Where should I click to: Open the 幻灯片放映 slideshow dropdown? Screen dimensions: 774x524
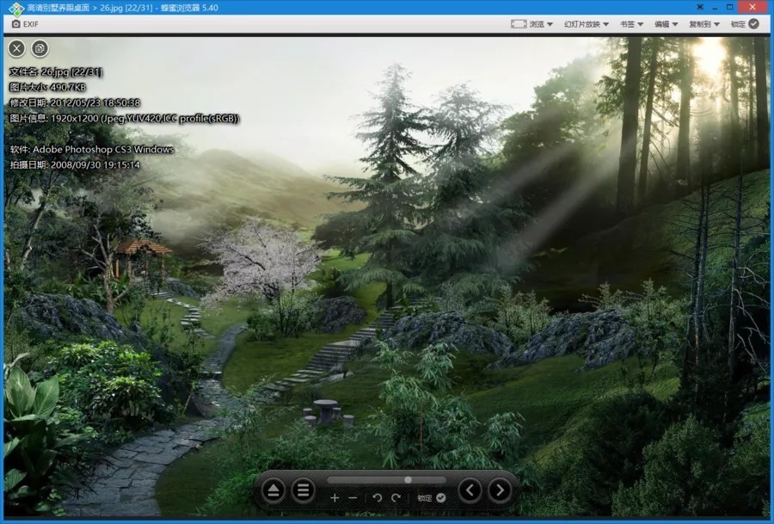586,24
